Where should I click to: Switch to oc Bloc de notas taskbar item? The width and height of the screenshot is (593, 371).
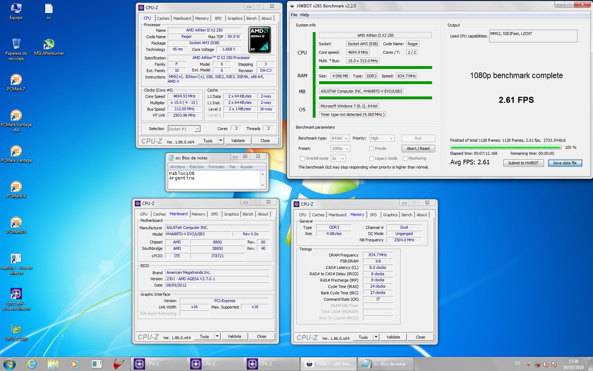point(385,364)
